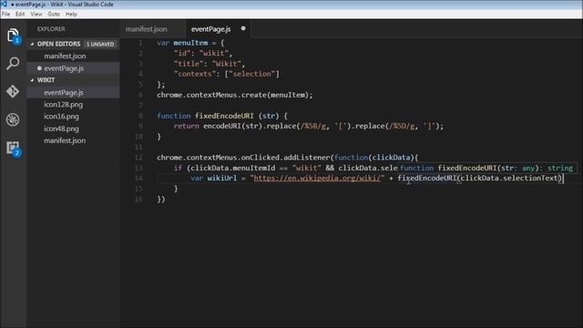Open the File menu
The height and width of the screenshot is (328, 583).
click(6, 15)
